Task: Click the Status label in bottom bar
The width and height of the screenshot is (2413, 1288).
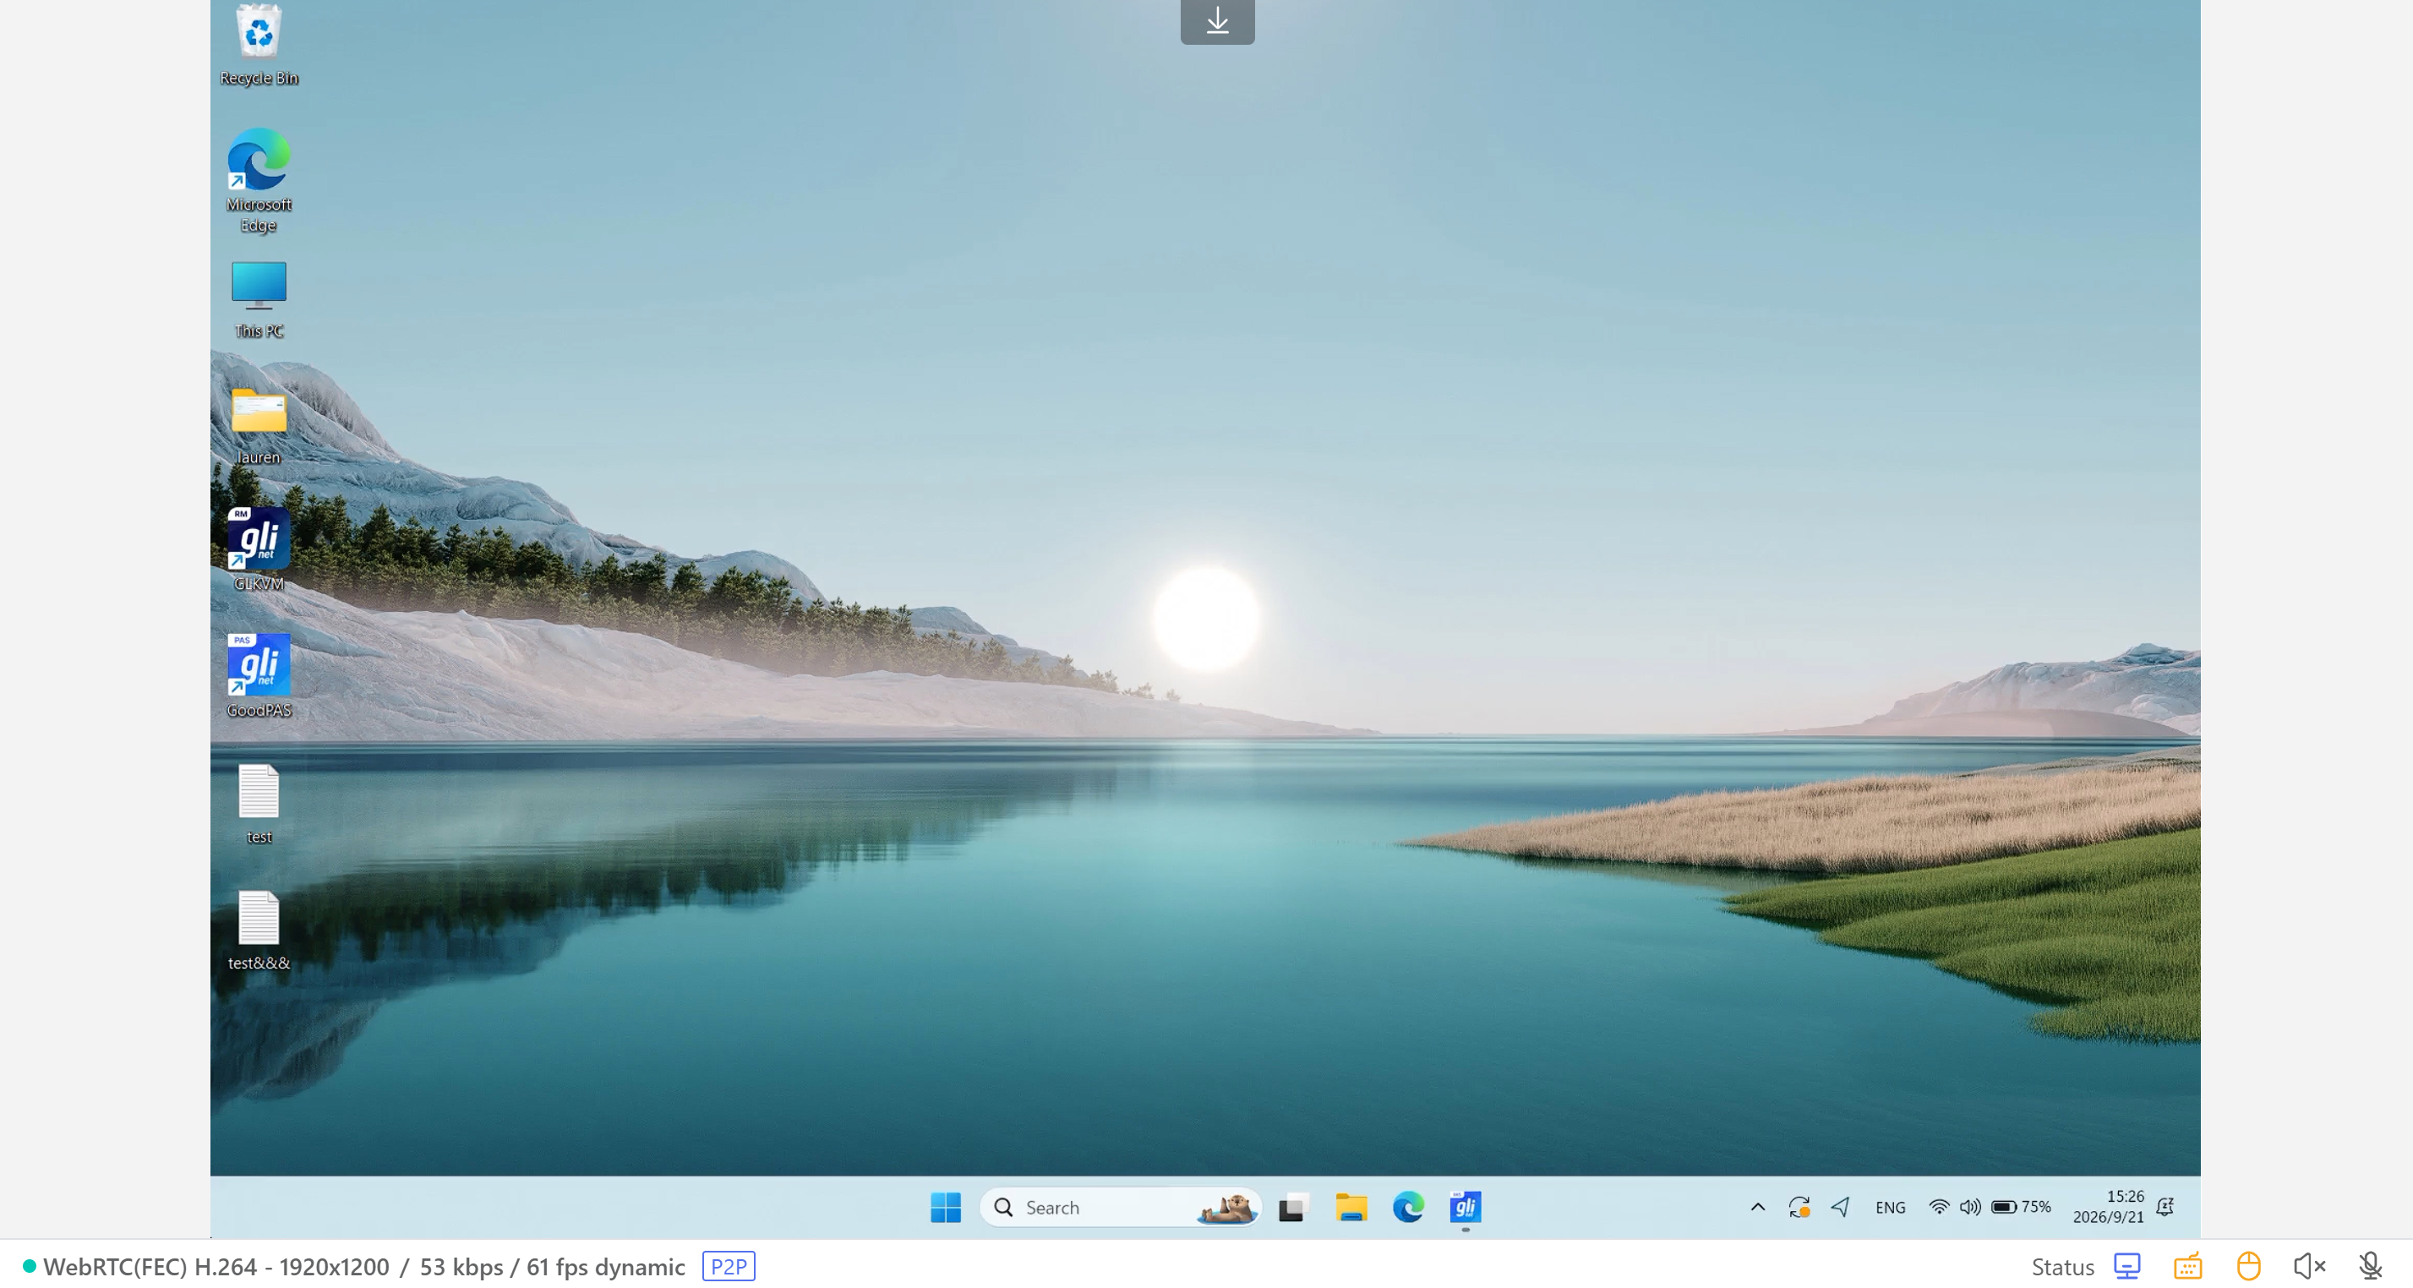Action: click(x=2061, y=1267)
